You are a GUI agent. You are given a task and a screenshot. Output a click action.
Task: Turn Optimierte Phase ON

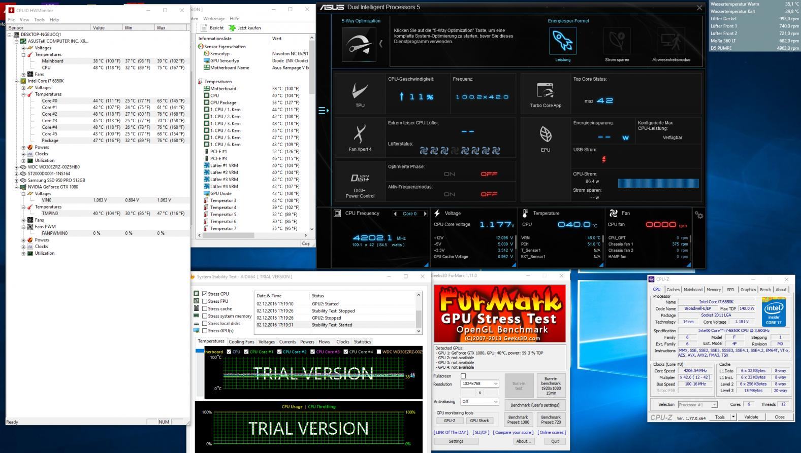point(450,174)
